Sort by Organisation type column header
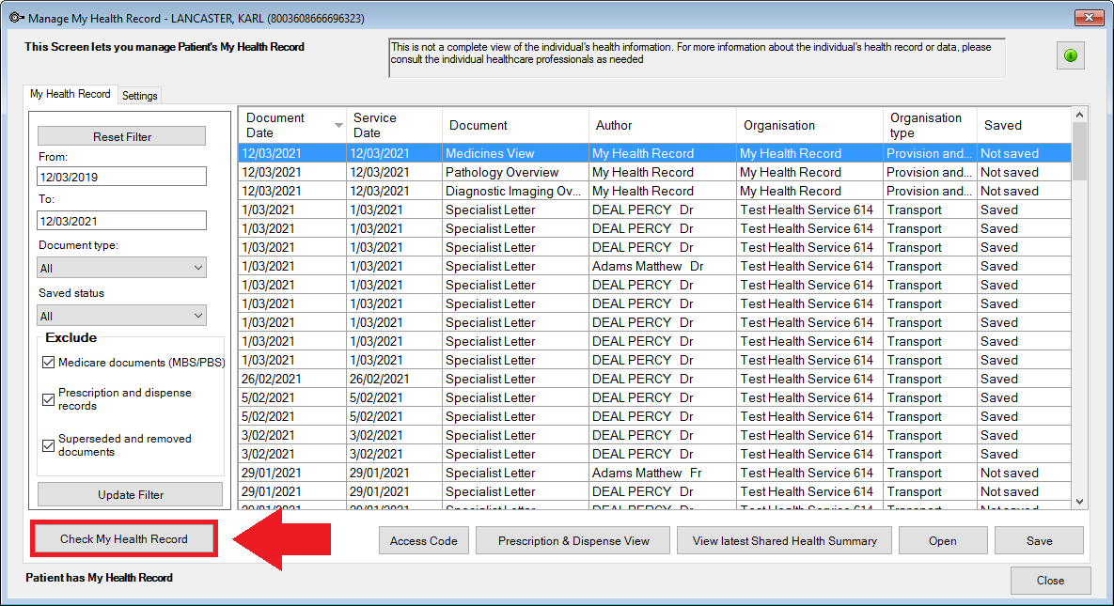The height and width of the screenshot is (606, 1114). [x=930, y=125]
